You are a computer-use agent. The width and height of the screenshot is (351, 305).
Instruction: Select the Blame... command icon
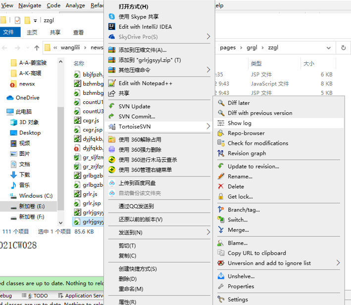click(x=221, y=243)
